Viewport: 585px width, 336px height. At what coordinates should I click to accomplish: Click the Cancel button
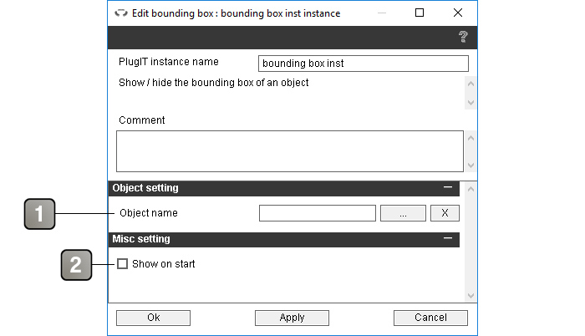click(x=430, y=318)
